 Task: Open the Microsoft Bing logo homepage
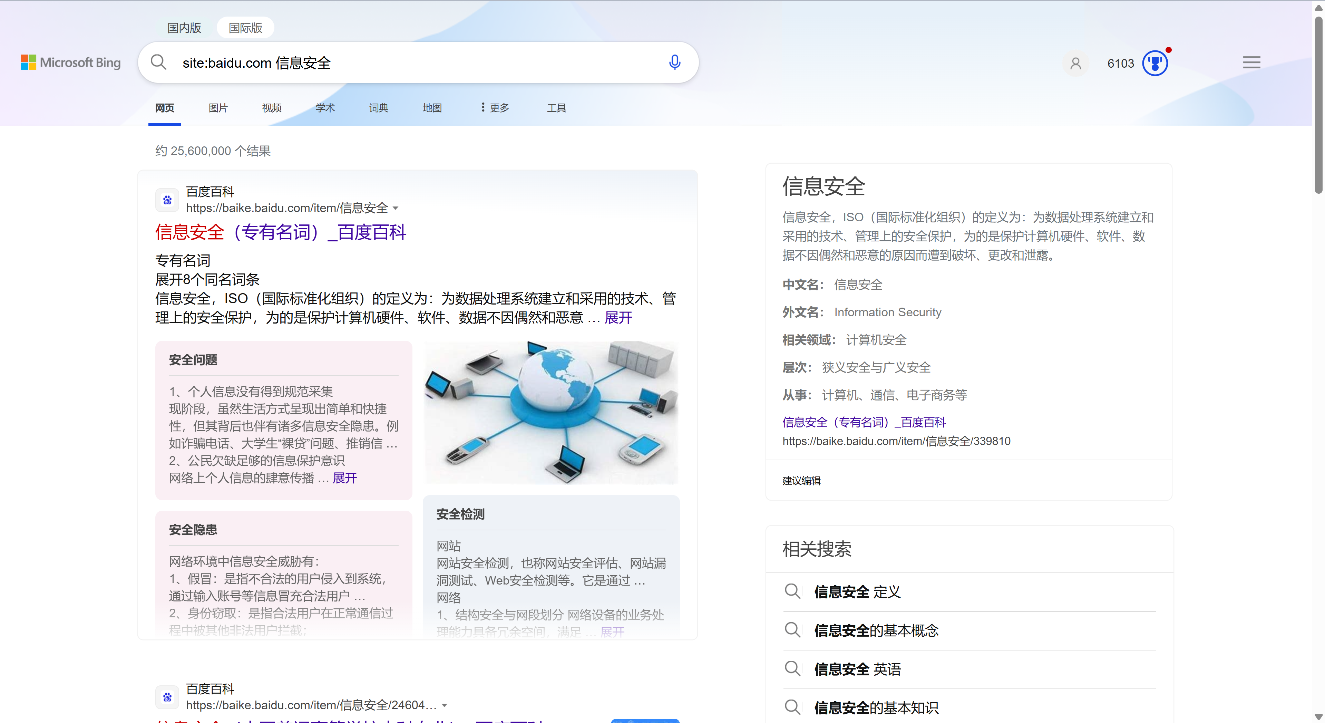click(71, 62)
